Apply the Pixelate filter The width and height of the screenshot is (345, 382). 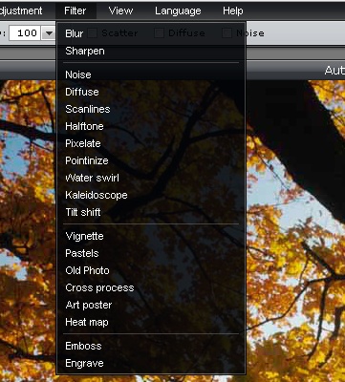151,143
